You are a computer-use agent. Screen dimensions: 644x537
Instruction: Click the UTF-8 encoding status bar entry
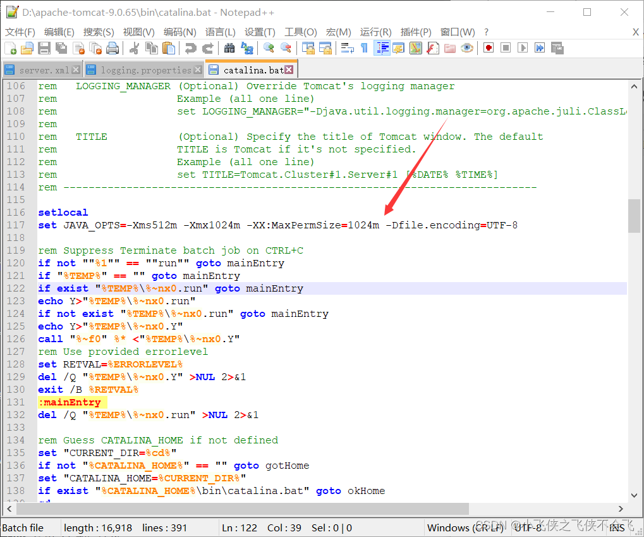[528, 528]
